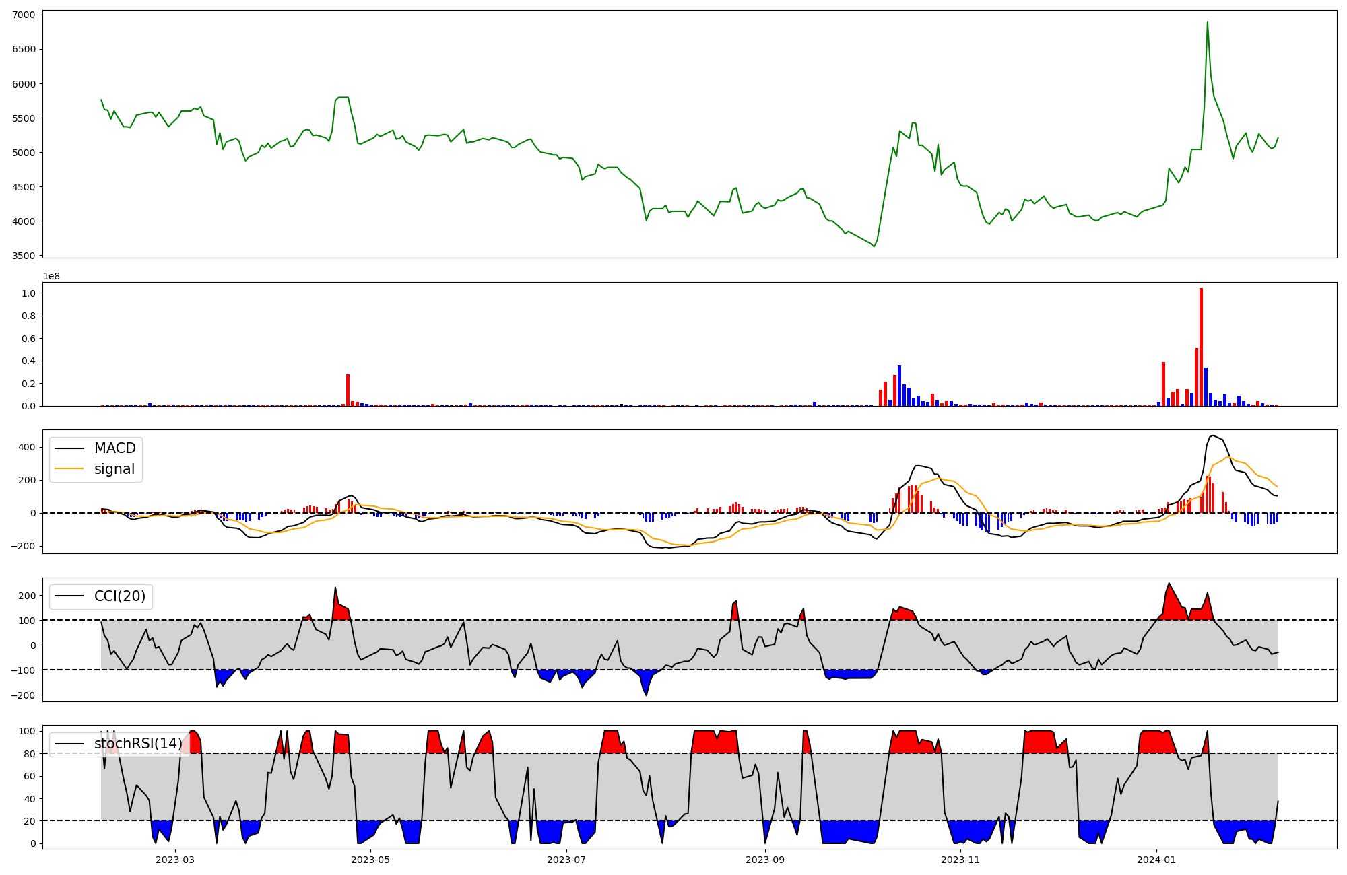Click the stochRSI(14) legend label
This screenshot has width=1347, height=875.
[x=137, y=744]
